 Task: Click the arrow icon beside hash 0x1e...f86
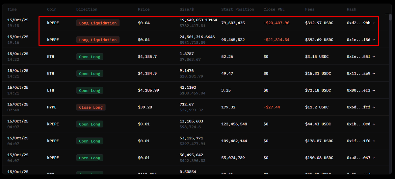point(374,40)
